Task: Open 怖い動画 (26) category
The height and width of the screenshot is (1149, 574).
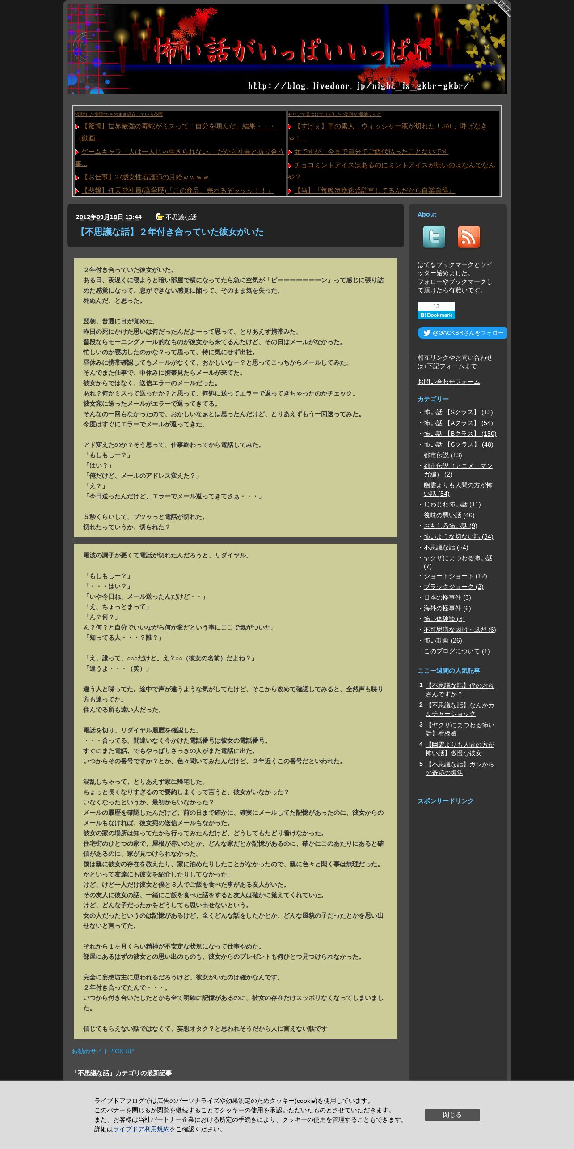Action: point(443,640)
